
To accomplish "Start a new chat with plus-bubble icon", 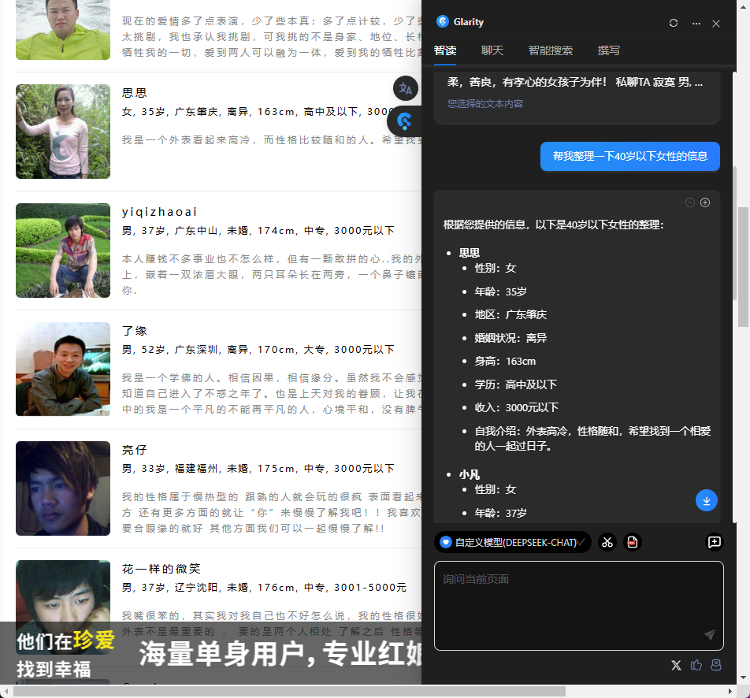I will 714,542.
